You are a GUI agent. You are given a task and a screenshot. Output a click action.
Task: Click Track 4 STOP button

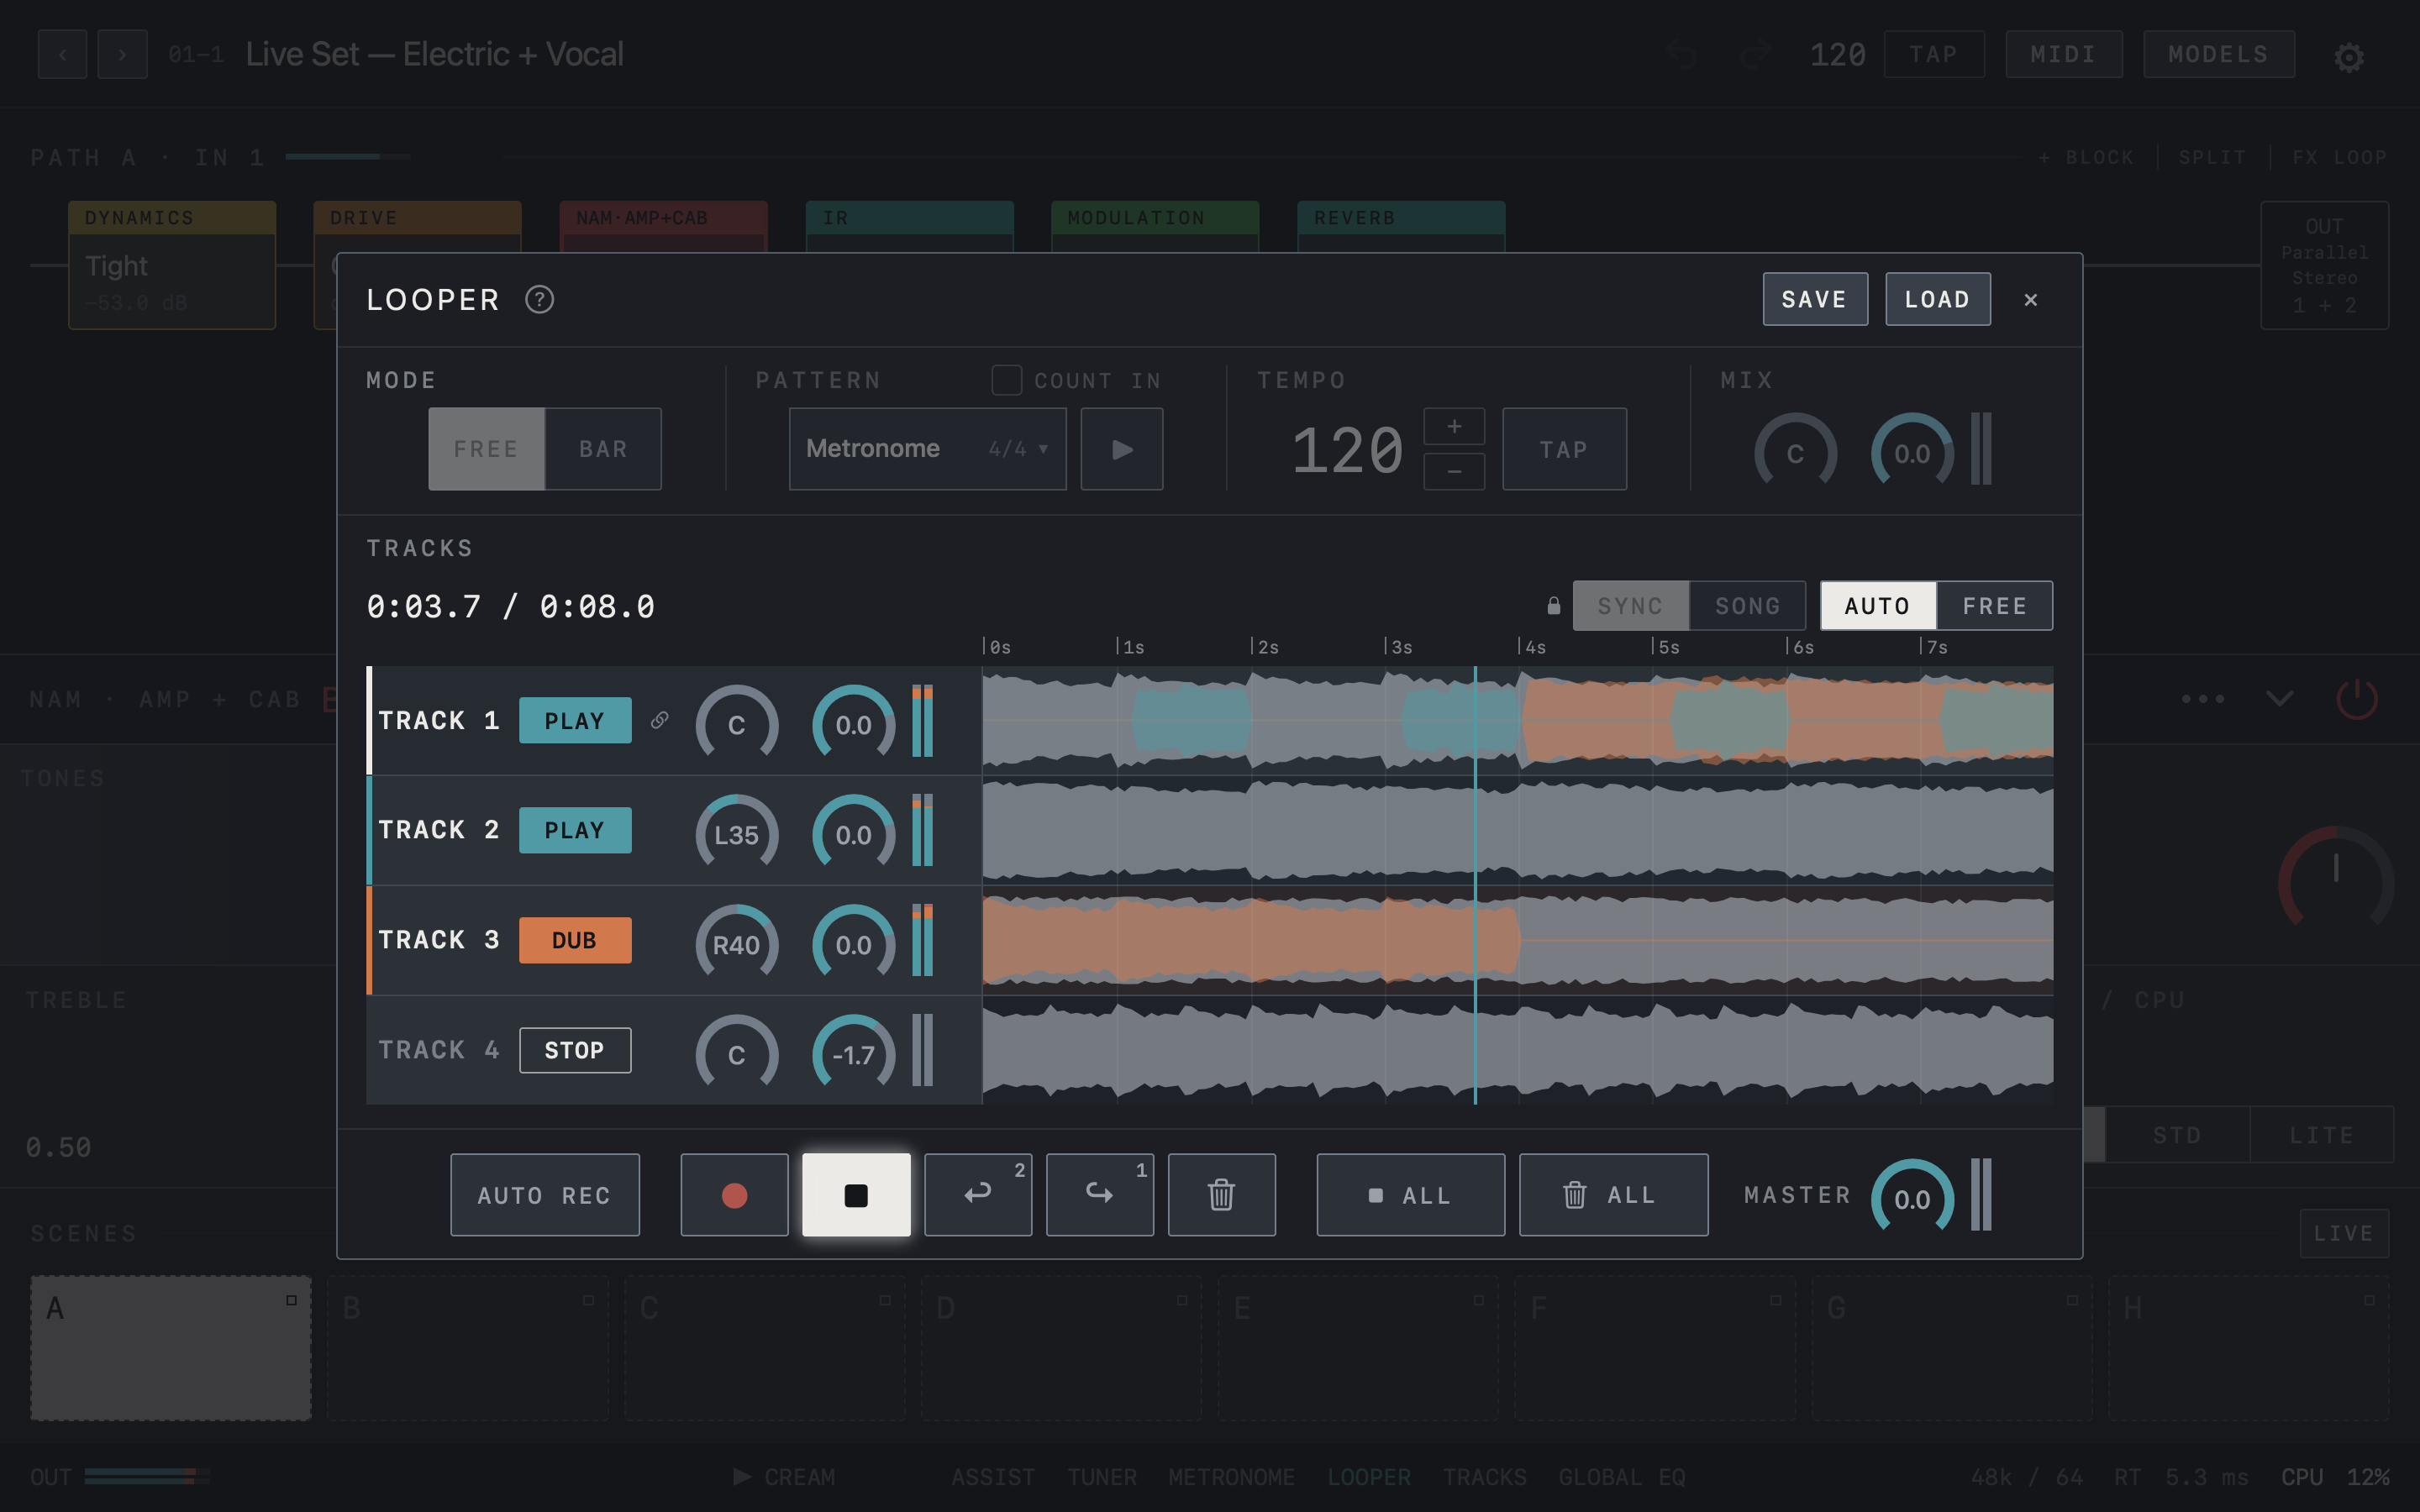575,1050
